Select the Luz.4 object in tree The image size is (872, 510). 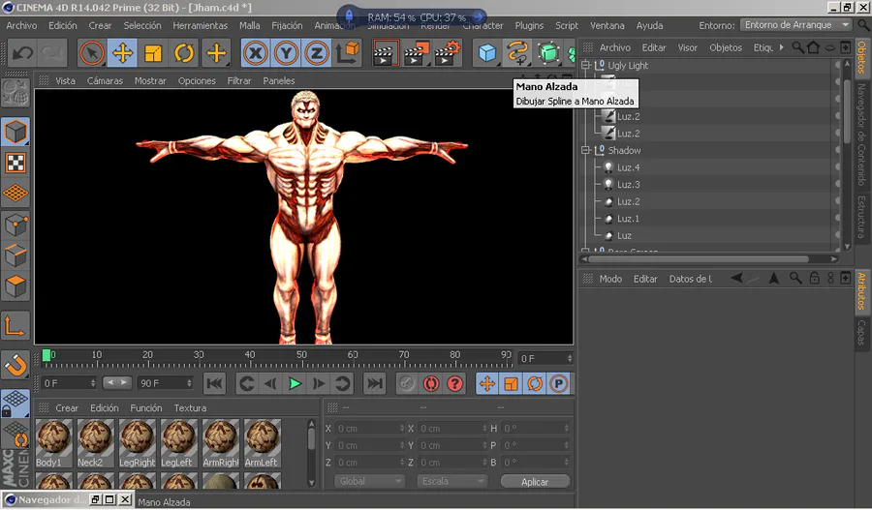pyautogui.click(x=629, y=167)
